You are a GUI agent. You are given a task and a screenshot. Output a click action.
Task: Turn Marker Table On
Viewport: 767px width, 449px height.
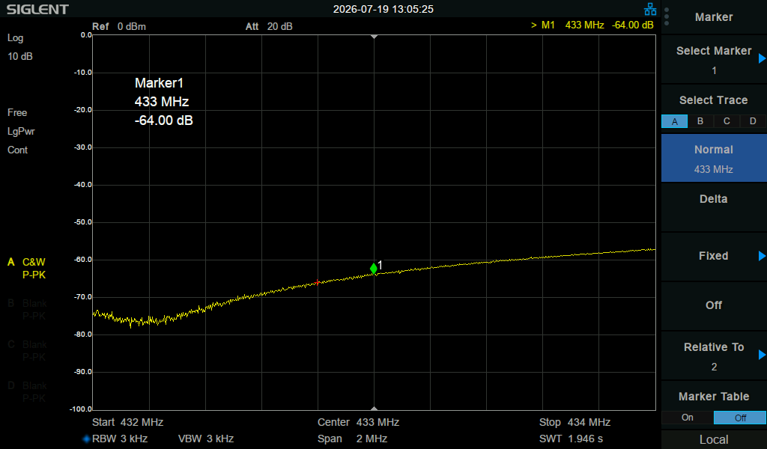click(x=688, y=418)
